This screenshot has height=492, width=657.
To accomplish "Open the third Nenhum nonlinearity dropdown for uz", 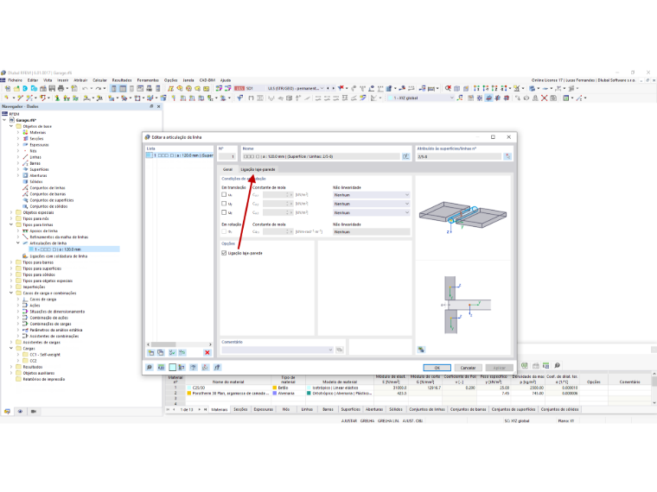I will 371,212.
